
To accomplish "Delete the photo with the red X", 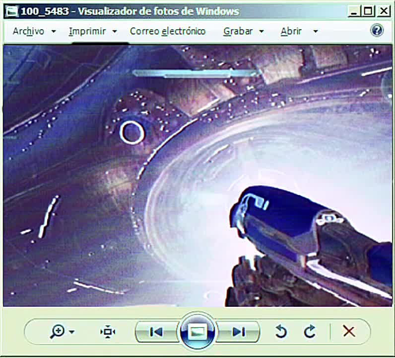I will [349, 331].
